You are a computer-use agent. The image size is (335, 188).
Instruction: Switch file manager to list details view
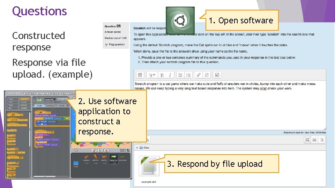coord(314,140)
